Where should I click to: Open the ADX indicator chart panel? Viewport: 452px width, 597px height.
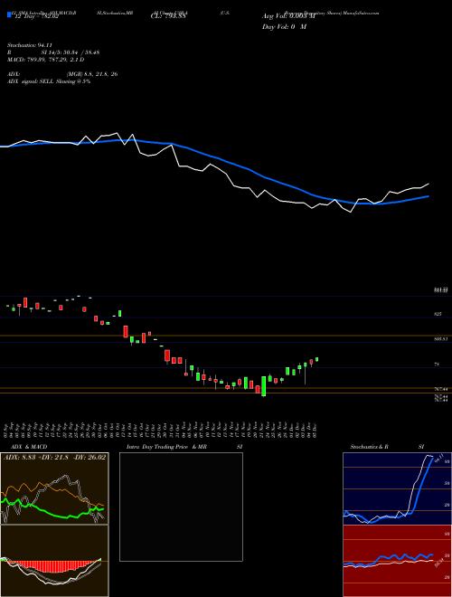(x=54, y=488)
